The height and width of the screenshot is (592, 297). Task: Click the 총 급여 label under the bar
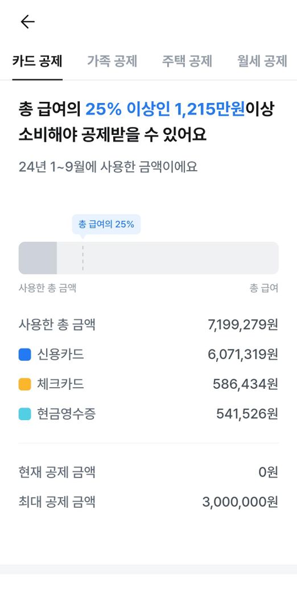tap(264, 289)
